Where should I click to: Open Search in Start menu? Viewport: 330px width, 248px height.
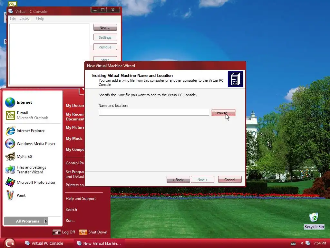[x=71, y=210]
